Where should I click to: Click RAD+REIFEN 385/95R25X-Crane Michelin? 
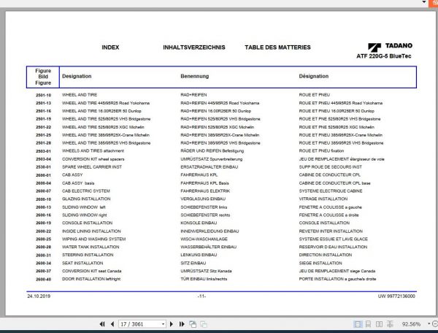[x=220, y=135]
